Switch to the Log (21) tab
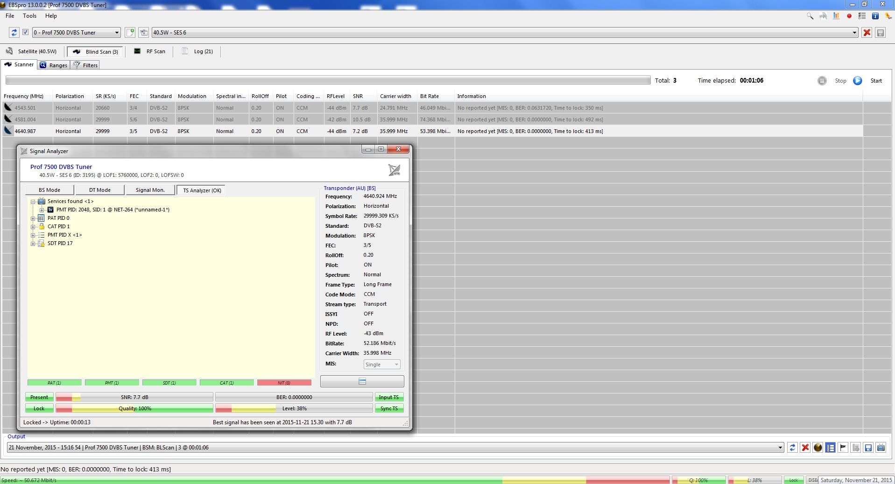The width and height of the screenshot is (895, 484). (x=197, y=51)
